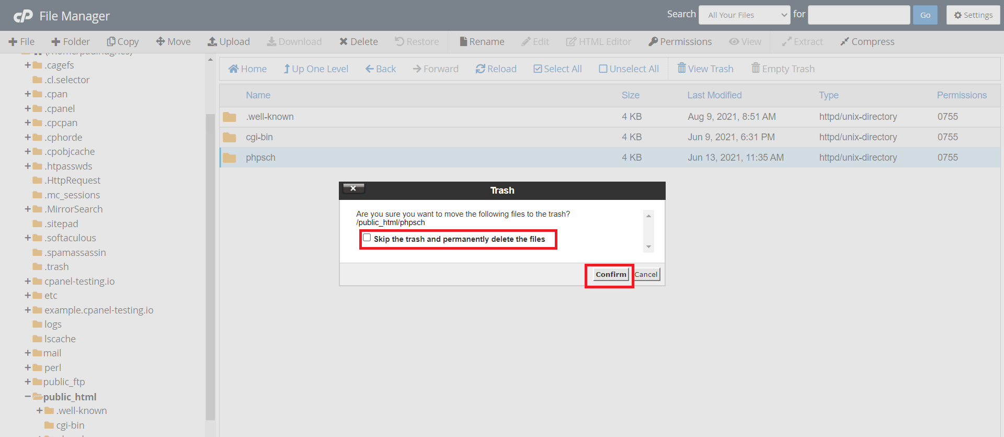The image size is (1004, 437).
Task: Sort files by Last Modified column
Action: (714, 95)
